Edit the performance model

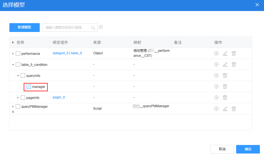click(x=225, y=53)
